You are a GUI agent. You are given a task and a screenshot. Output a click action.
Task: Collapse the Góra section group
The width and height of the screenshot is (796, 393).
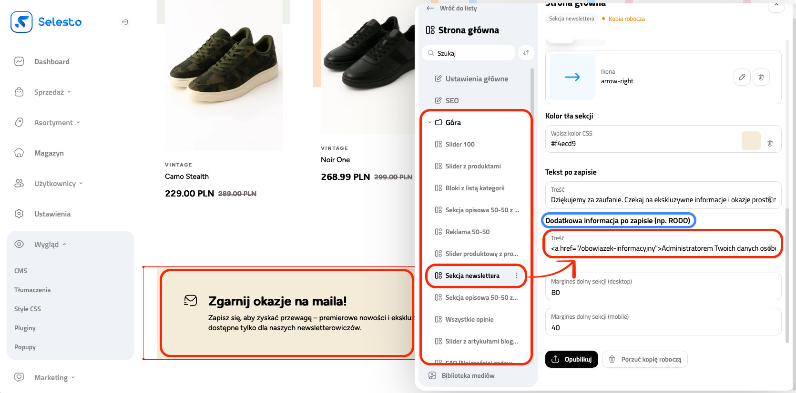click(x=430, y=122)
